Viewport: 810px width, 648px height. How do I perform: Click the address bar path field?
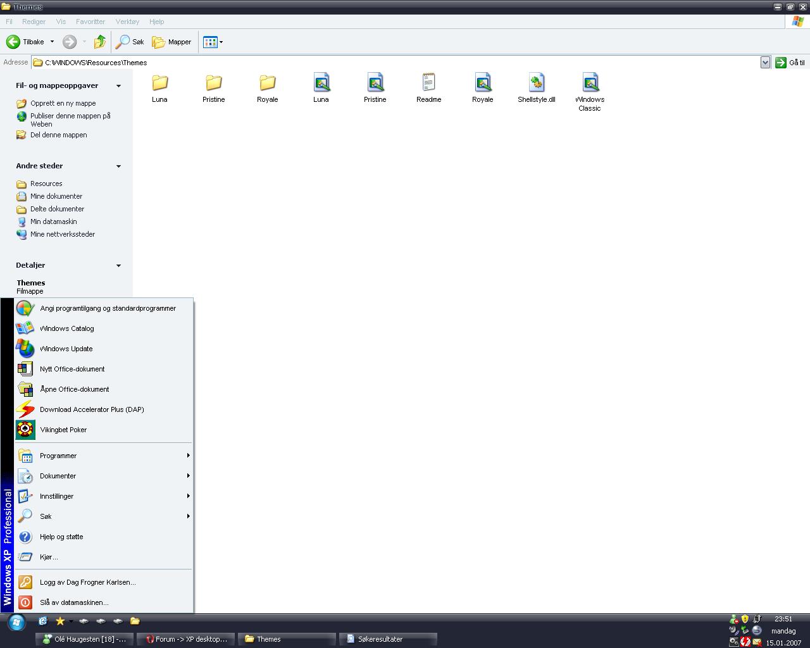coord(396,63)
